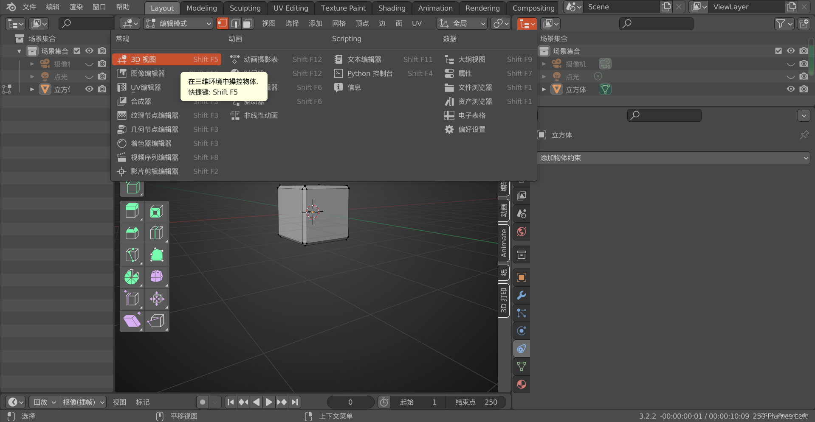Select the Add Cube tool

132,188
